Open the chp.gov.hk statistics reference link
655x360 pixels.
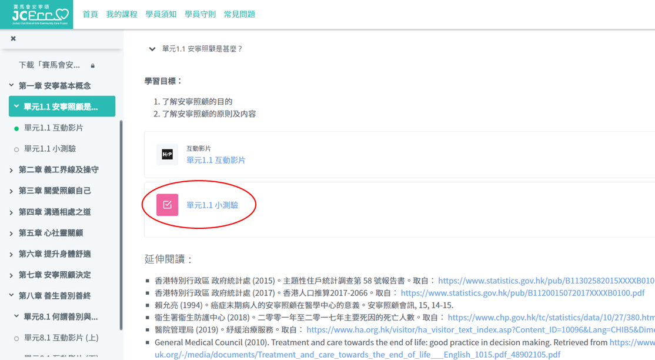551,318
